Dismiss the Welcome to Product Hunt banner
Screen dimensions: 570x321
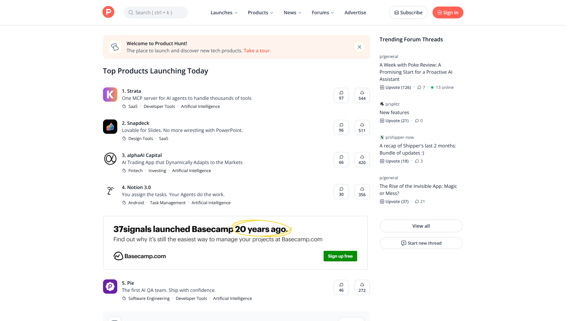pos(359,47)
